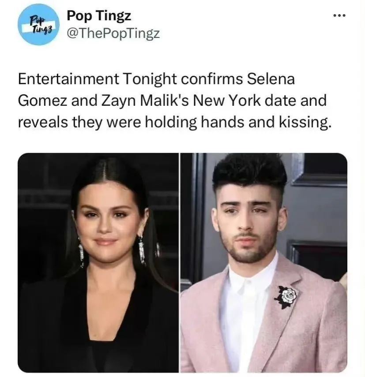Click the word "reveals" on the last line
The width and height of the screenshot is (365, 377).
click(43, 122)
